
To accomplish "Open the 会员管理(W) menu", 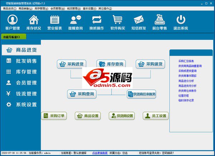I will [58, 9].
